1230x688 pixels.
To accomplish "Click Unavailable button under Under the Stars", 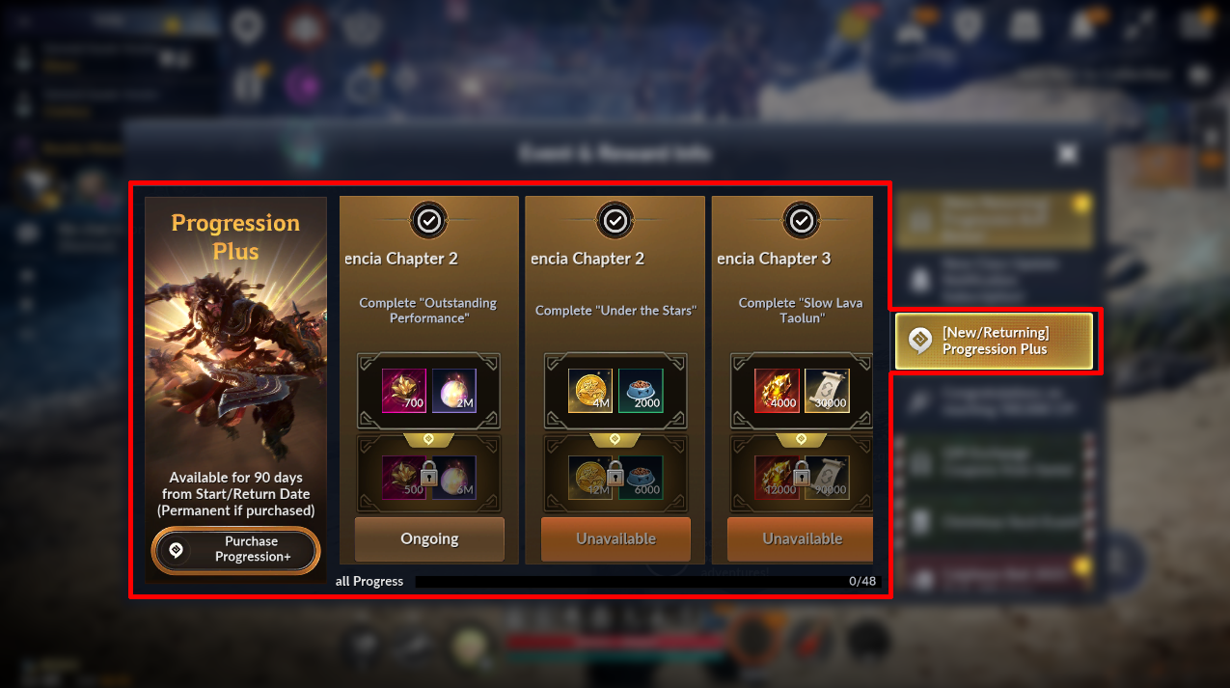I will [x=615, y=538].
